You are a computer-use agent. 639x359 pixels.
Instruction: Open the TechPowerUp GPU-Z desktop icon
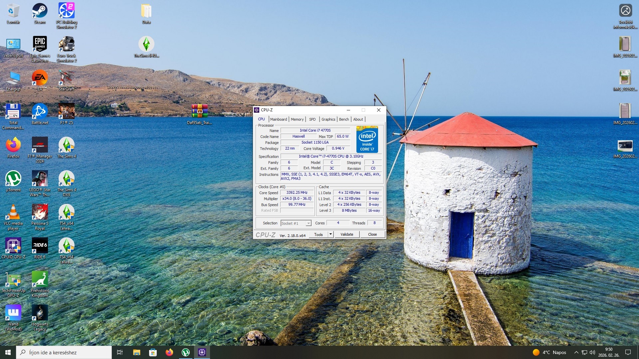coord(13,280)
